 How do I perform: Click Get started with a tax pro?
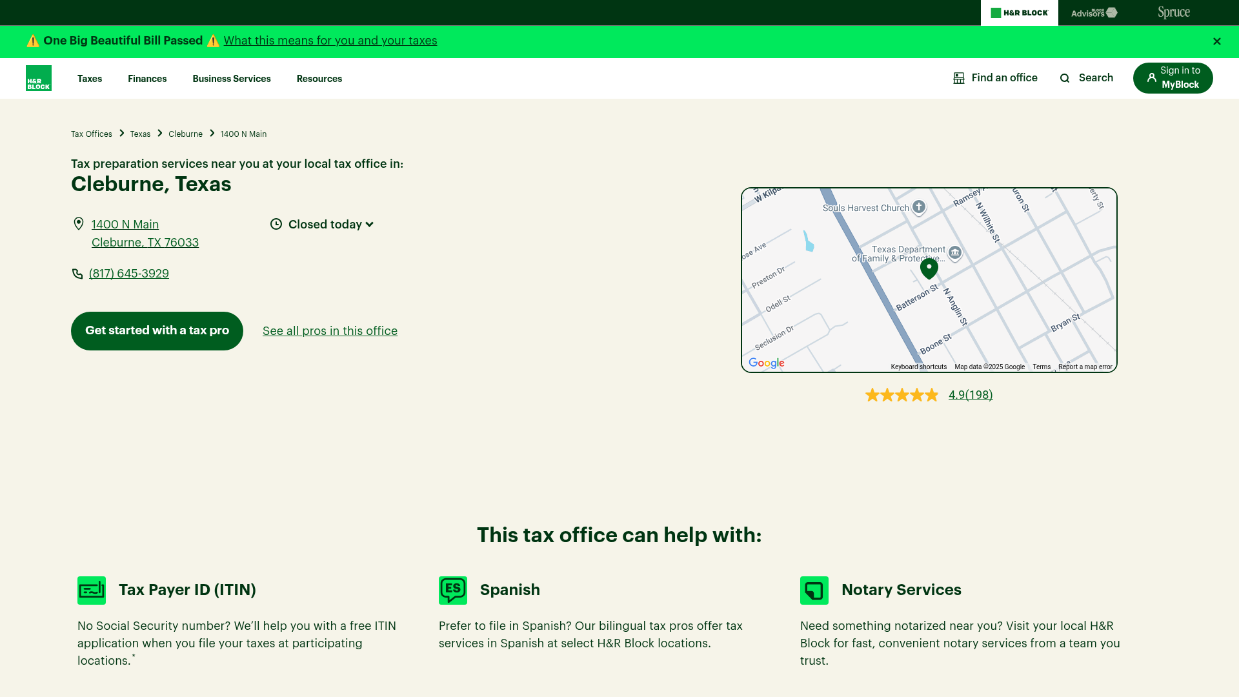click(157, 331)
